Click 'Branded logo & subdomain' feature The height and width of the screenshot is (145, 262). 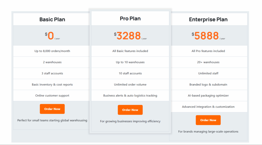coord(208,85)
